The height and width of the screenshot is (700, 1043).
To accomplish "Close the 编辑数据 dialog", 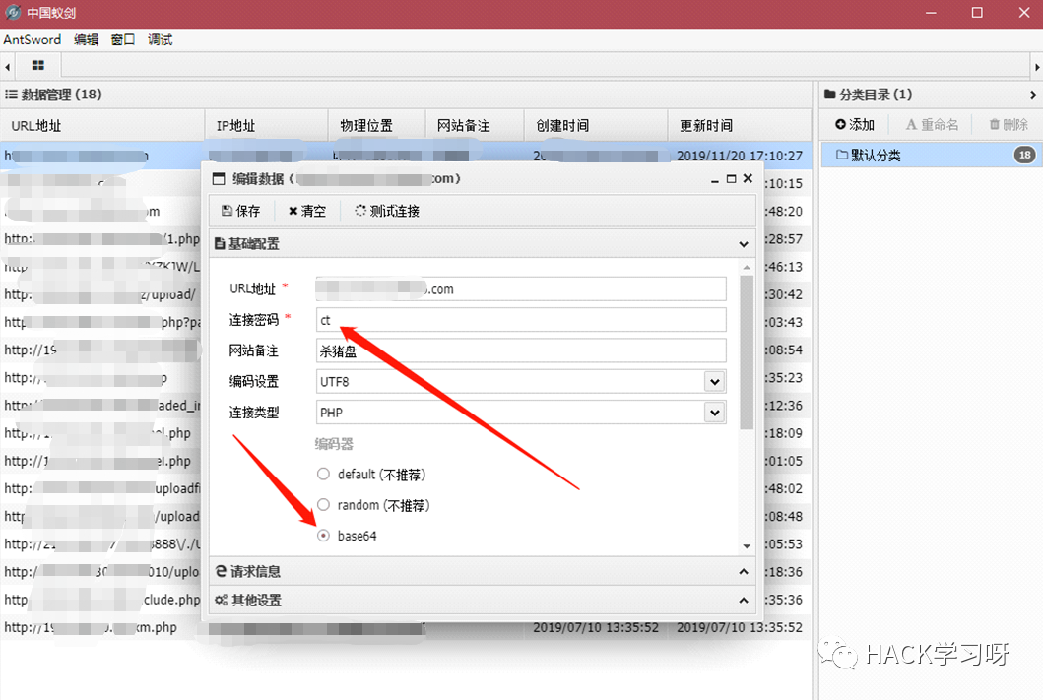I will tap(748, 178).
